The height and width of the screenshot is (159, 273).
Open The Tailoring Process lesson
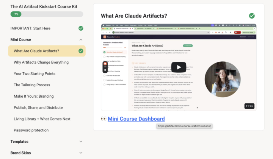[x=32, y=85]
